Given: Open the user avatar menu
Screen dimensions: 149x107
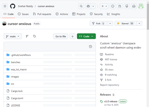Looking at the screenshot, I should coord(141,6).
